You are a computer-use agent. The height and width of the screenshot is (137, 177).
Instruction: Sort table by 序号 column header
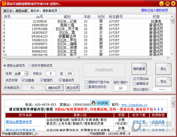click(15, 17)
